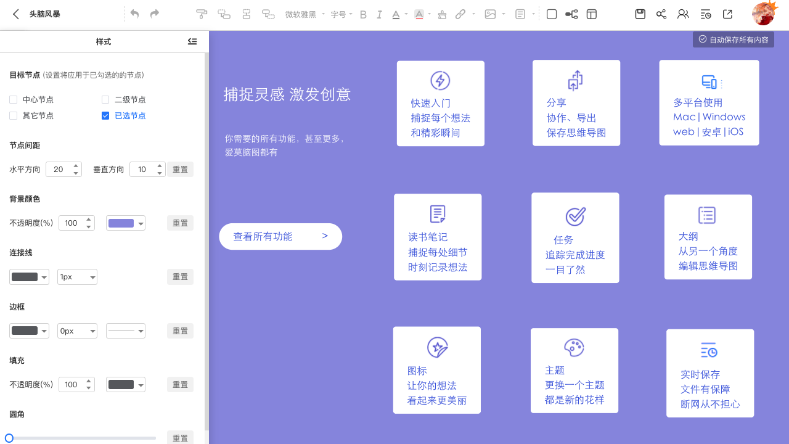The image size is (789, 444).
Task: Insert an image into the mind map
Action: coord(489,14)
